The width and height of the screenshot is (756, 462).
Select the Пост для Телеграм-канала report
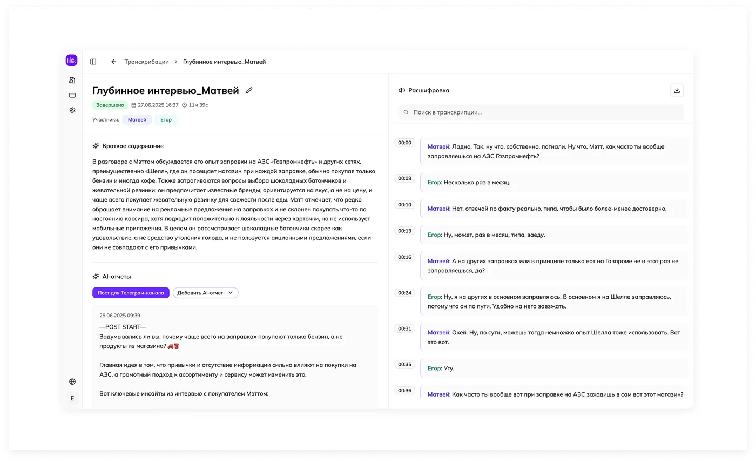[131, 293]
